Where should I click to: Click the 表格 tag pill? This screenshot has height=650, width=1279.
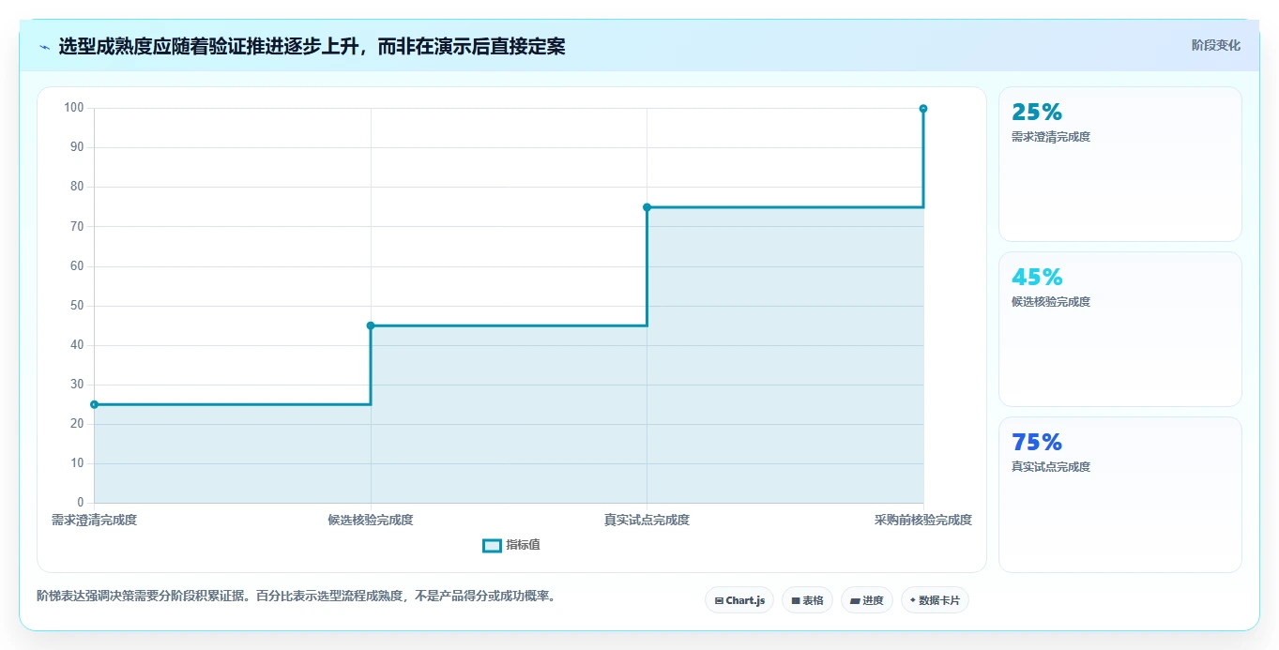pos(807,600)
